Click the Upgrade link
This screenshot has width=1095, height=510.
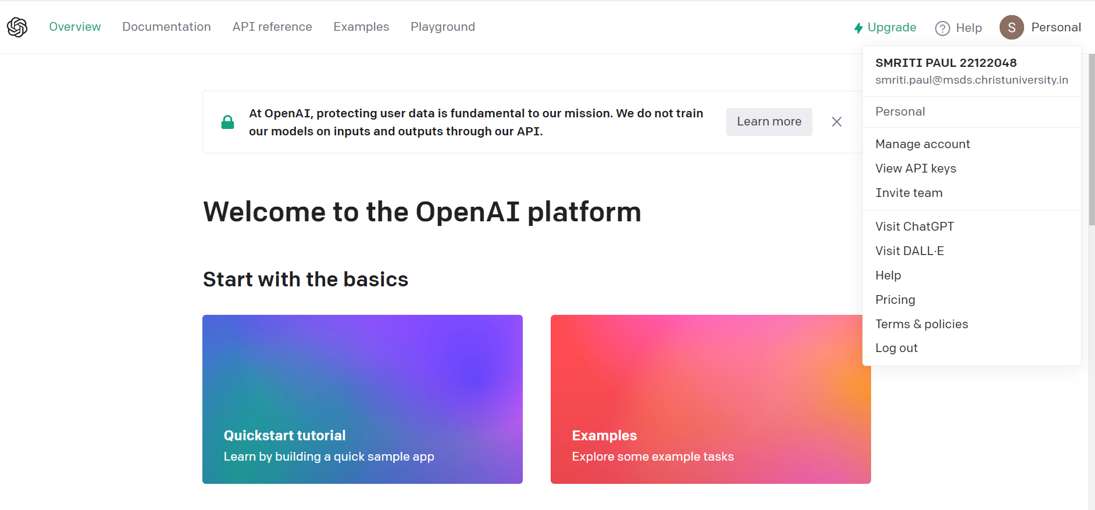[x=885, y=27]
